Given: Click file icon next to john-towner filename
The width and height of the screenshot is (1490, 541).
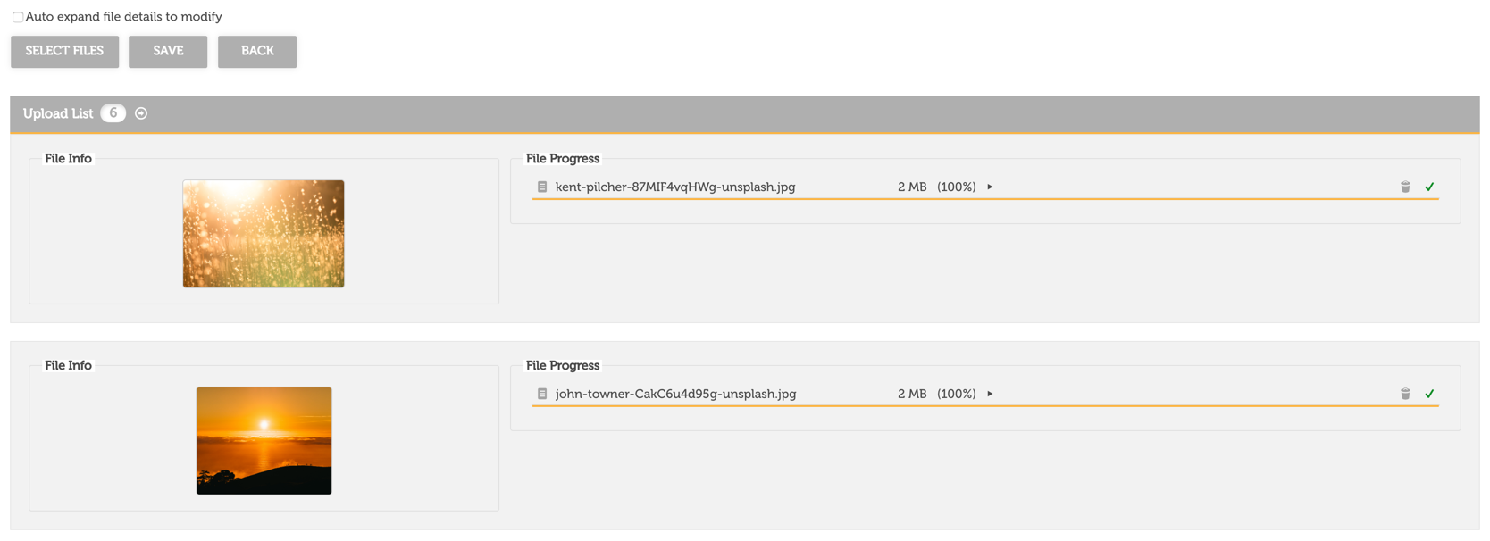Looking at the screenshot, I should [542, 394].
